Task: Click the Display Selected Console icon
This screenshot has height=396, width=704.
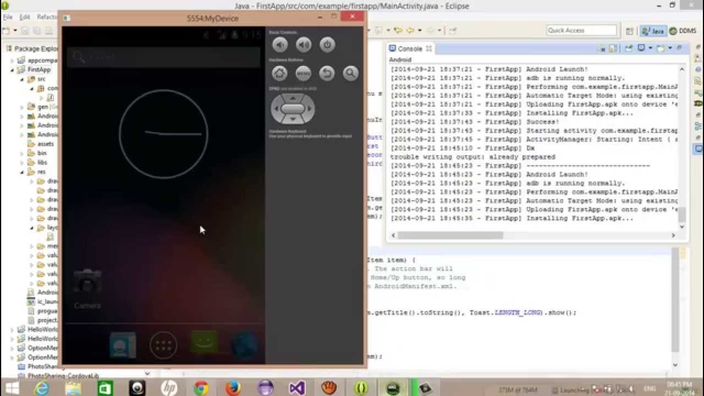Action: [x=641, y=48]
